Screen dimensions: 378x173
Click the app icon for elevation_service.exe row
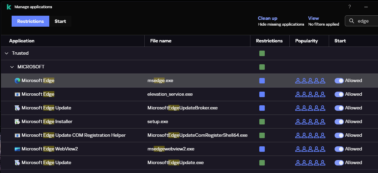tap(17, 94)
